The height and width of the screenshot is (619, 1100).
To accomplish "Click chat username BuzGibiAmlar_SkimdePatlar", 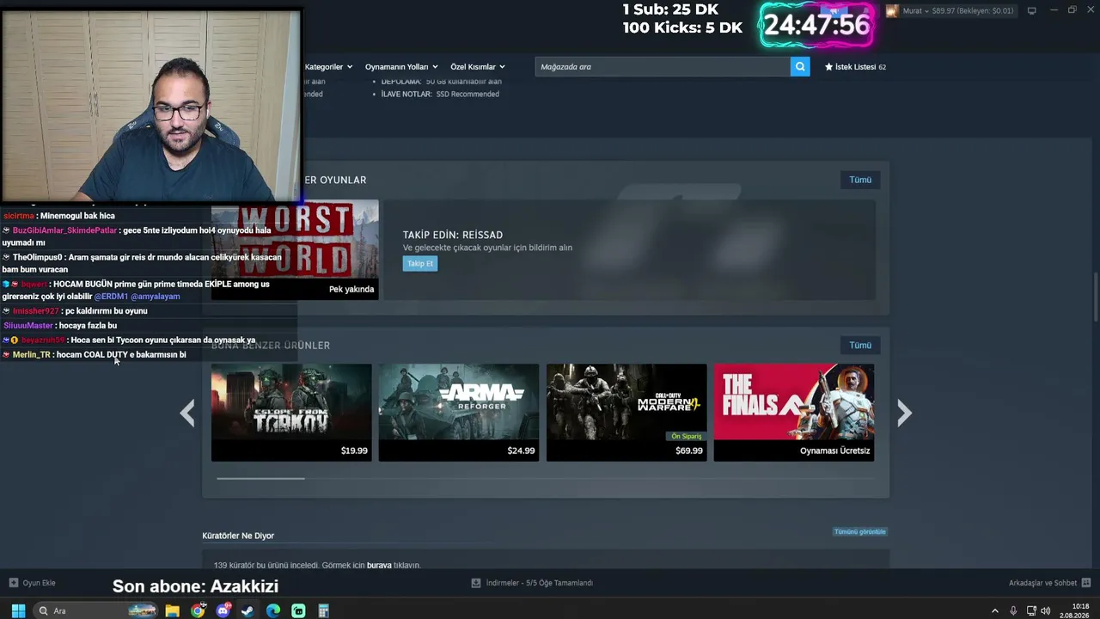I will (64, 230).
